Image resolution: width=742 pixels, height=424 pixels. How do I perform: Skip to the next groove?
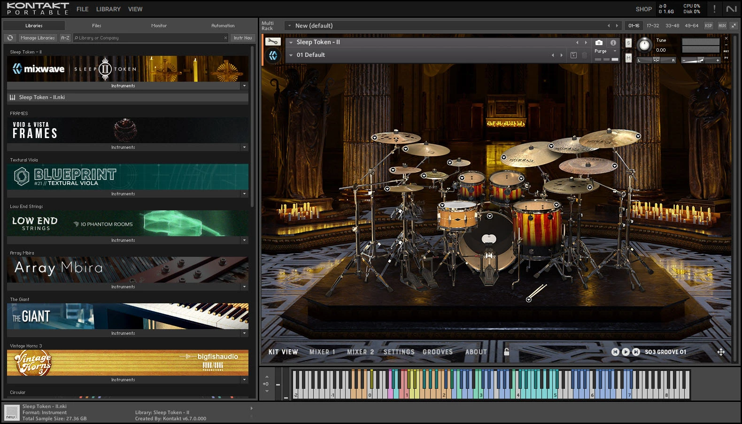pos(636,352)
